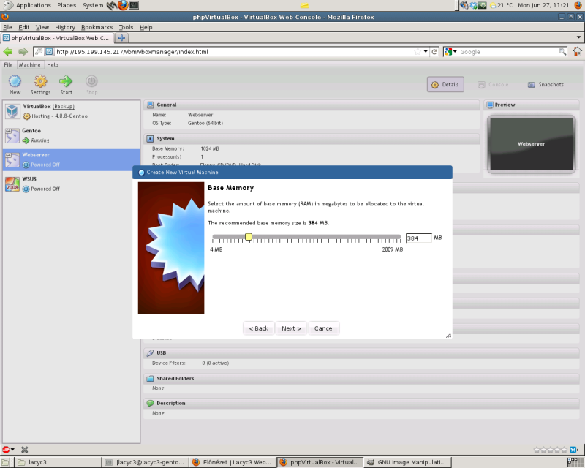Select the Gentoo virtual machine

click(71, 135)
